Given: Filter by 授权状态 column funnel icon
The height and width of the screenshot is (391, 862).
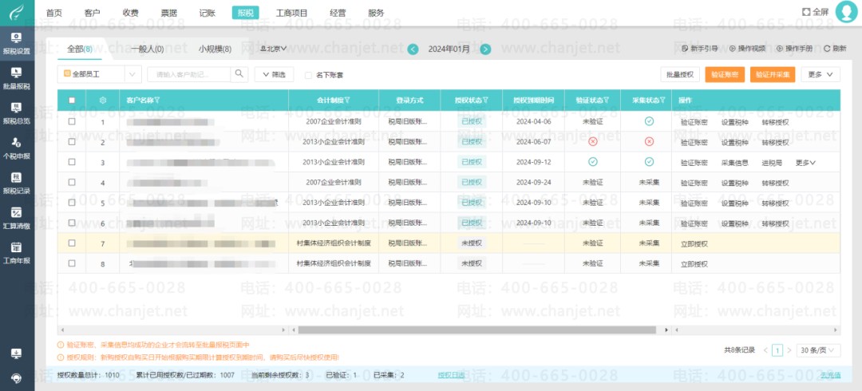Looking at the screenshot, I should pos(485,100).
